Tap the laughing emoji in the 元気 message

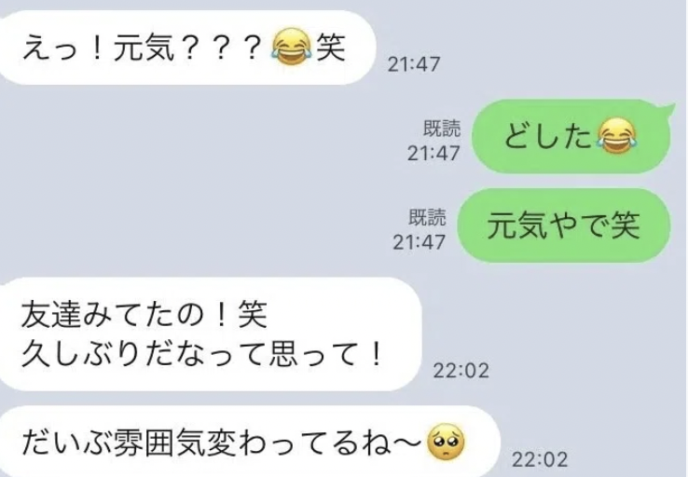click(292, 48)
